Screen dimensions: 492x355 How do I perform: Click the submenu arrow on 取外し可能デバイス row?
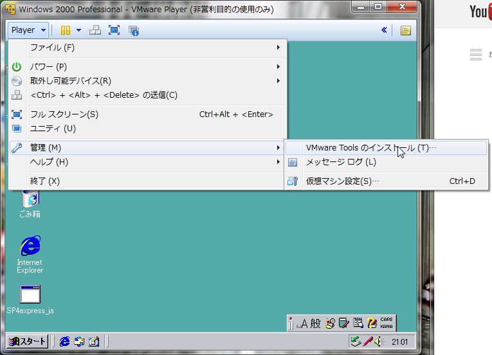click(x=278, y=80)
